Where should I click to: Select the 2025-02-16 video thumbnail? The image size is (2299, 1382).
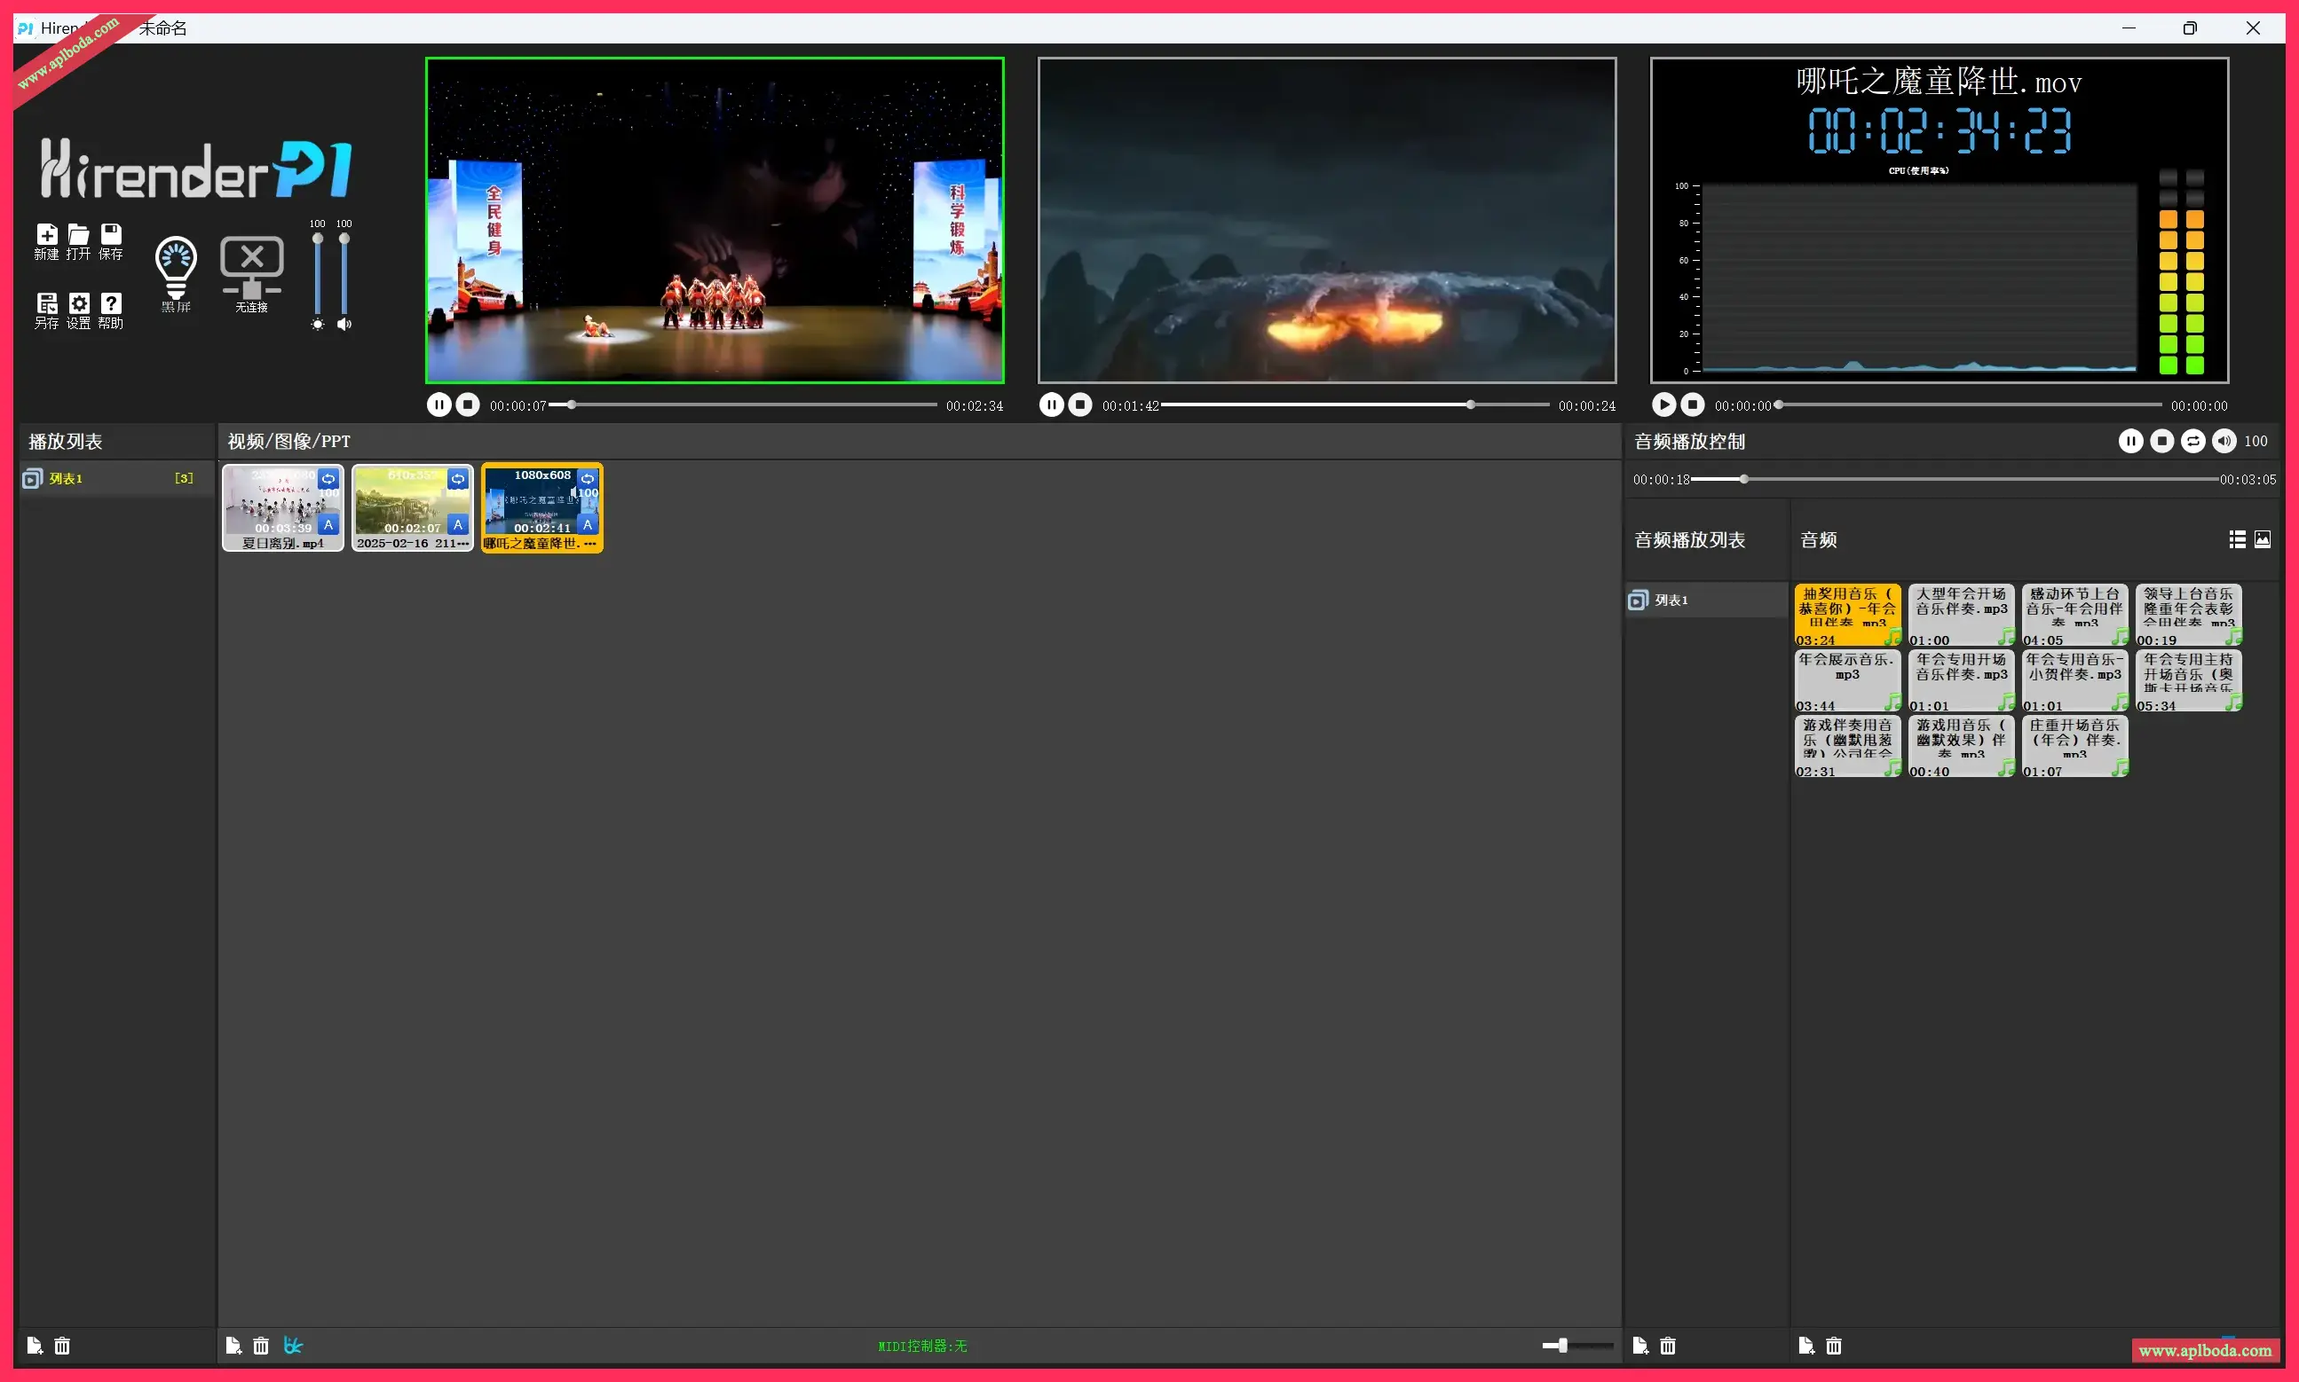click(413, 507)
